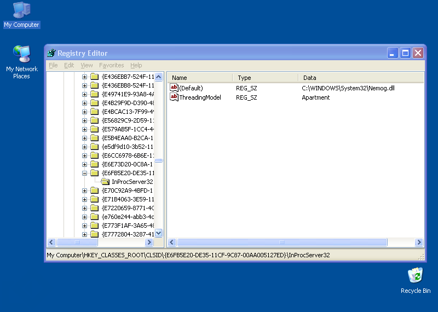This screenshot has height=312, width=438.
Task: Click the status bar registry path
Action: 188,255
